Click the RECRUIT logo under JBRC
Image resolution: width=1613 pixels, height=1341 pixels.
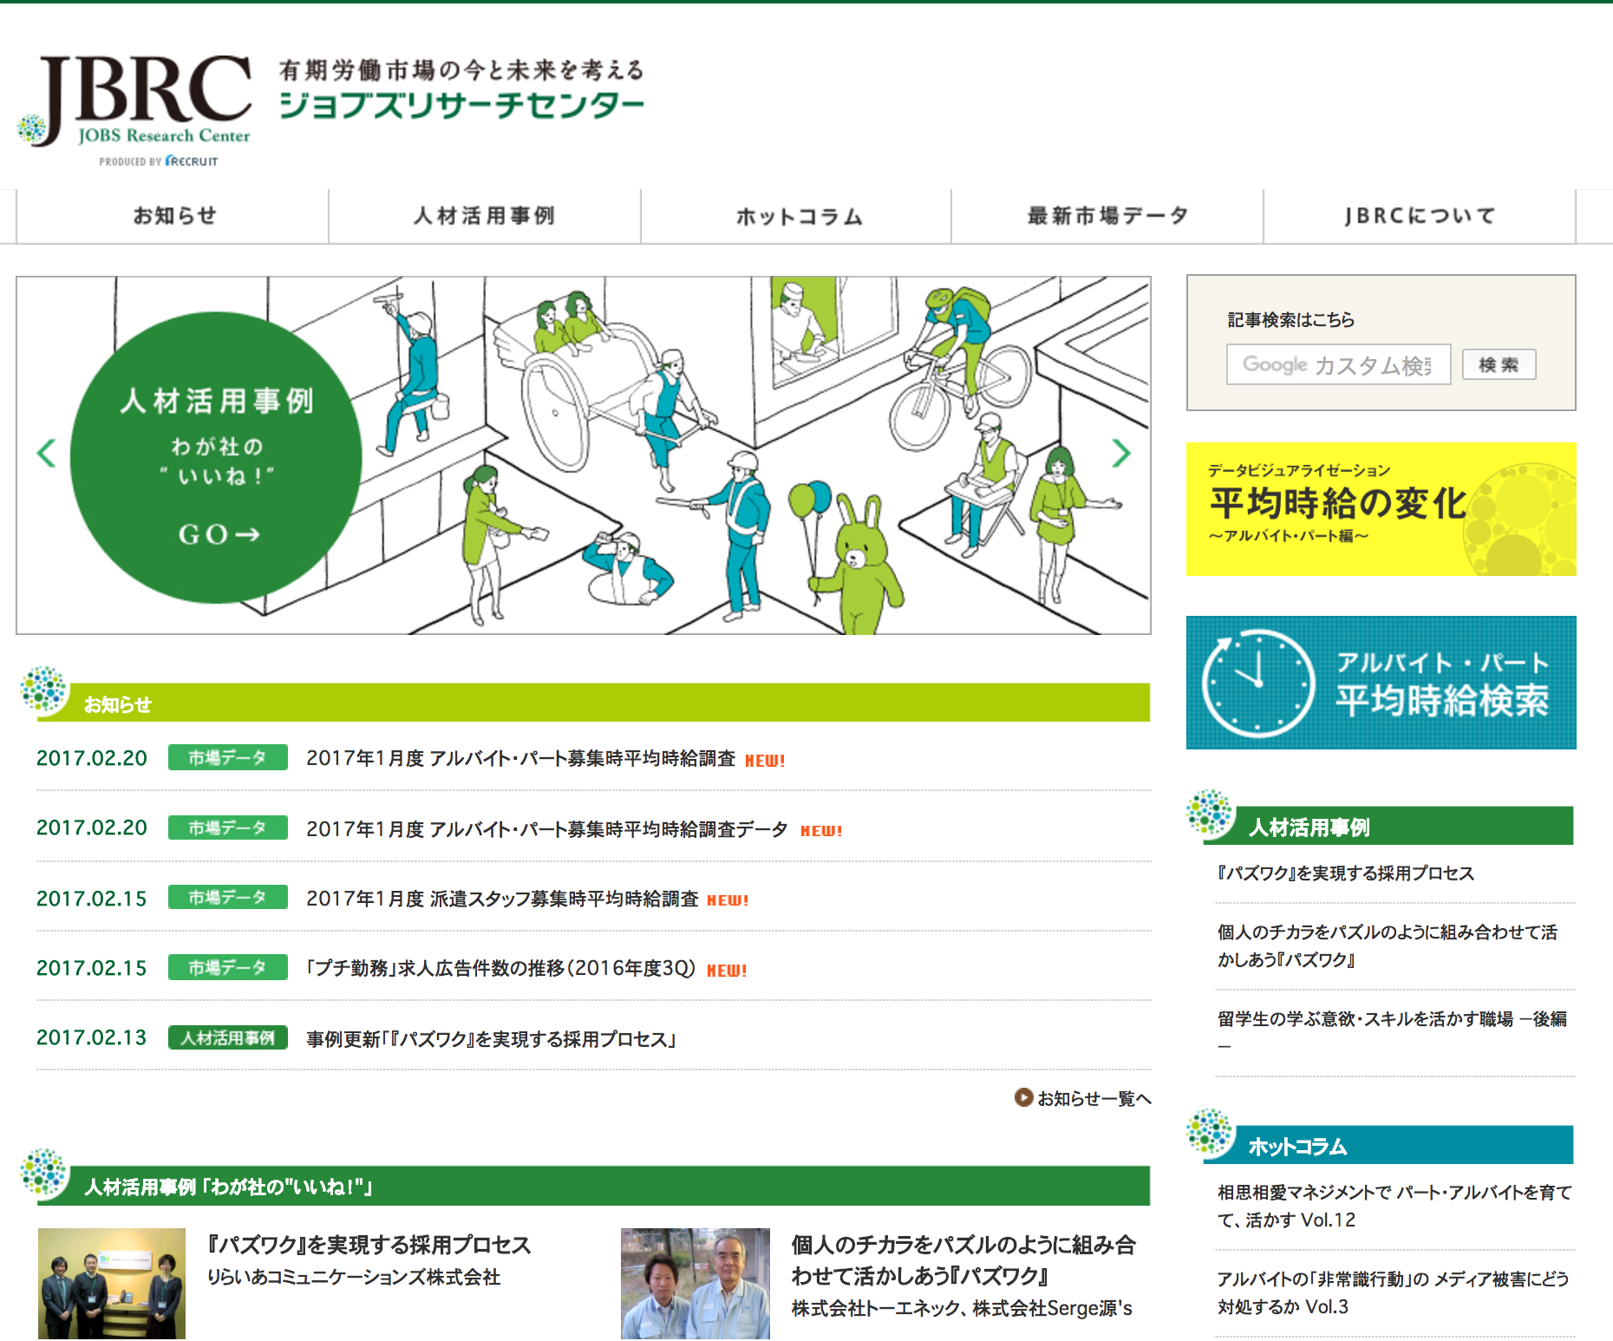(189, 160)
